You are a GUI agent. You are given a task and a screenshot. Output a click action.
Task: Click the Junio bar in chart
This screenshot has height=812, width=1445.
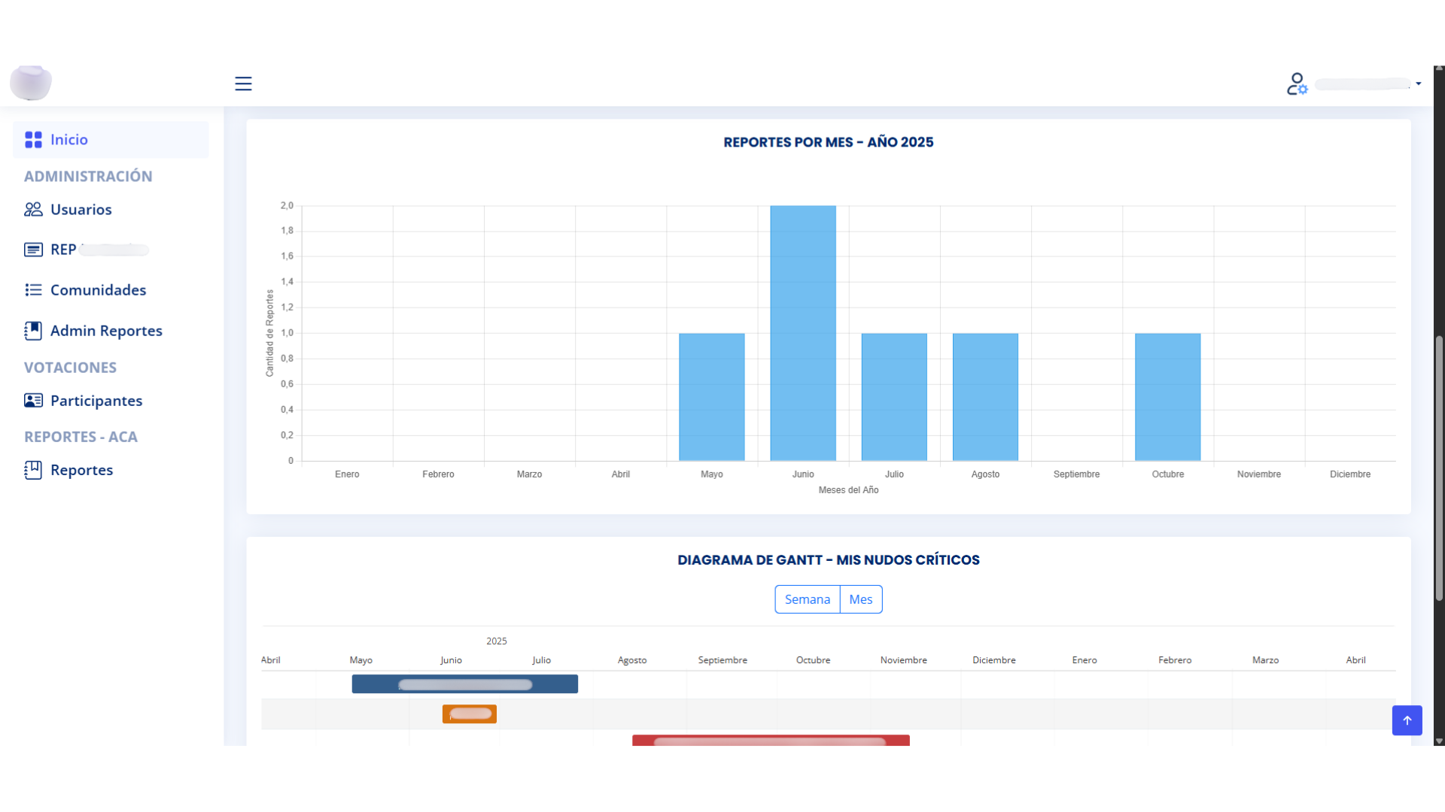point(803,333)
